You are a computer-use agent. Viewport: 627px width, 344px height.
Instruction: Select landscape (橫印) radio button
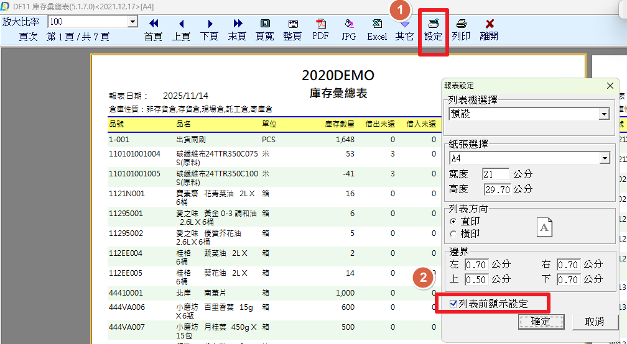(453, 234)
